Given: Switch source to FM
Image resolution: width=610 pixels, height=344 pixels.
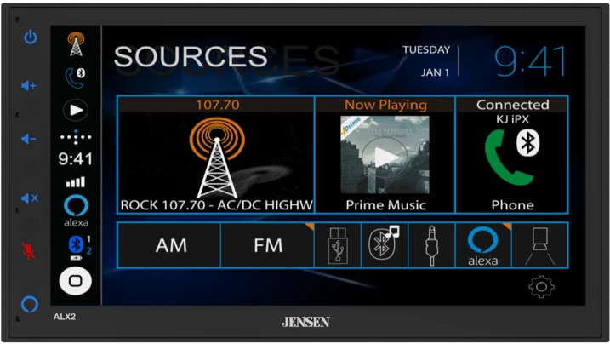Looking at the screenshot, I should pos(268,245).
